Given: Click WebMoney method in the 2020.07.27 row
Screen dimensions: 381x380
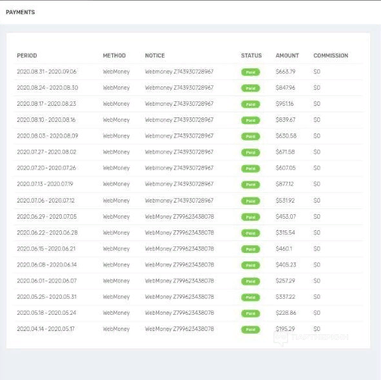Looking at the screenshot, I should coord(116,152).
